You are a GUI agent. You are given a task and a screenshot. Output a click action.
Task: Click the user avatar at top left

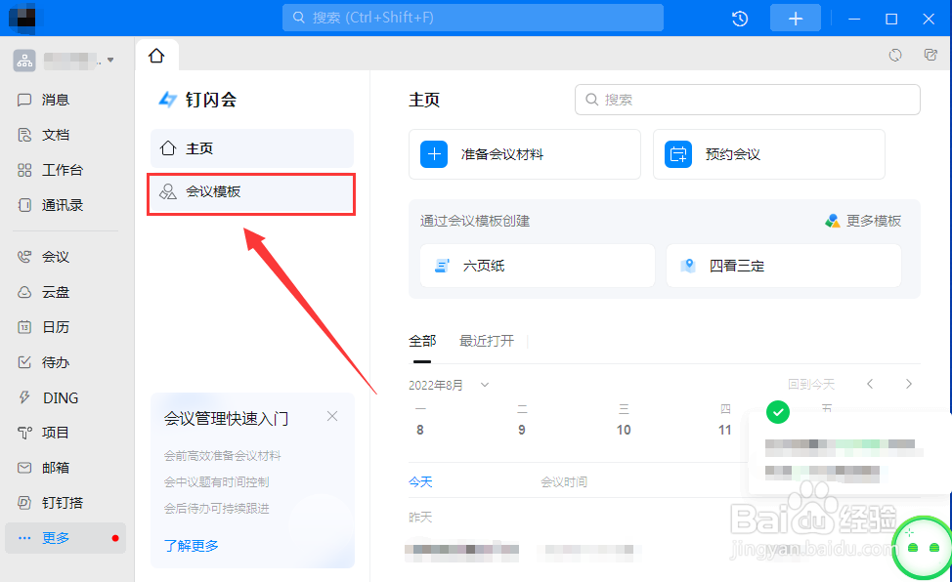(x=22, y=18)
